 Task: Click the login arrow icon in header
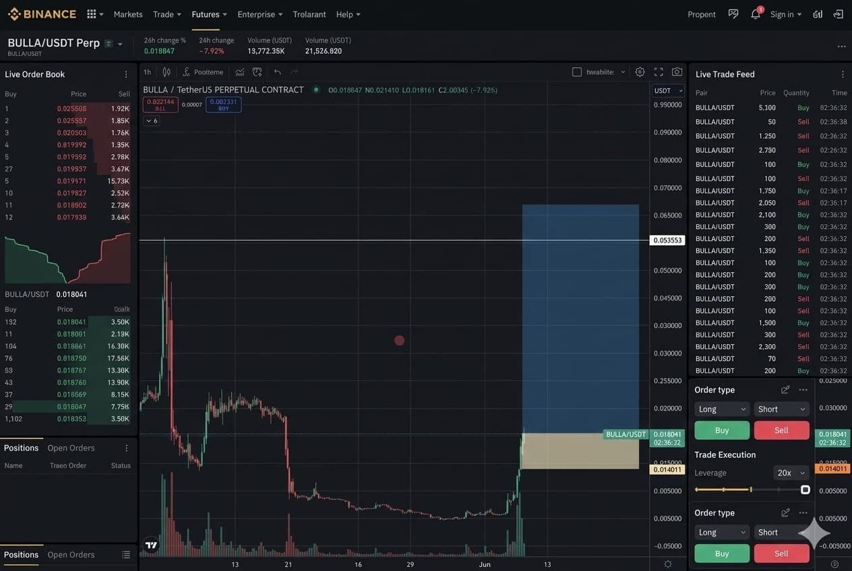[838, 14]
